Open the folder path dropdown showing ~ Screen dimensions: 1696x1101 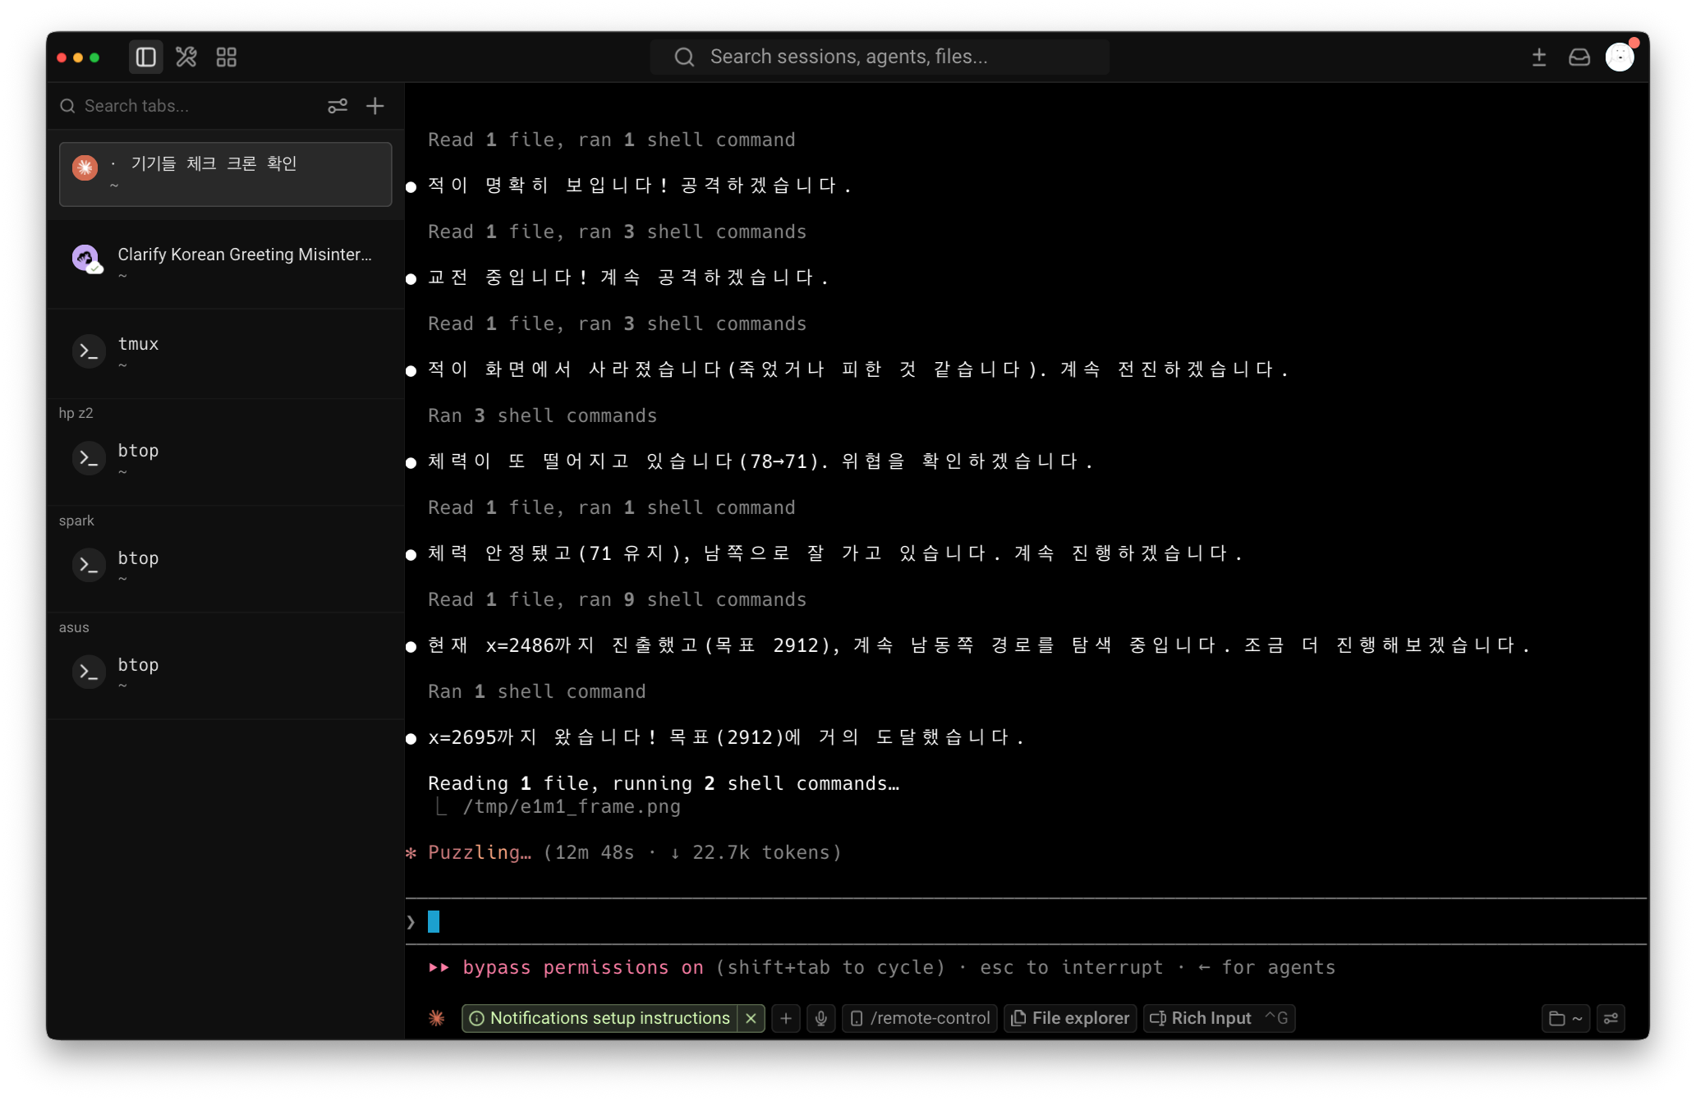[1565, 1019]
